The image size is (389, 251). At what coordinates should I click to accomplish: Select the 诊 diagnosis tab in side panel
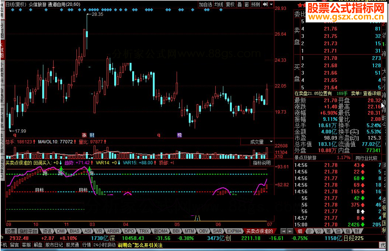tap(309, 231)
